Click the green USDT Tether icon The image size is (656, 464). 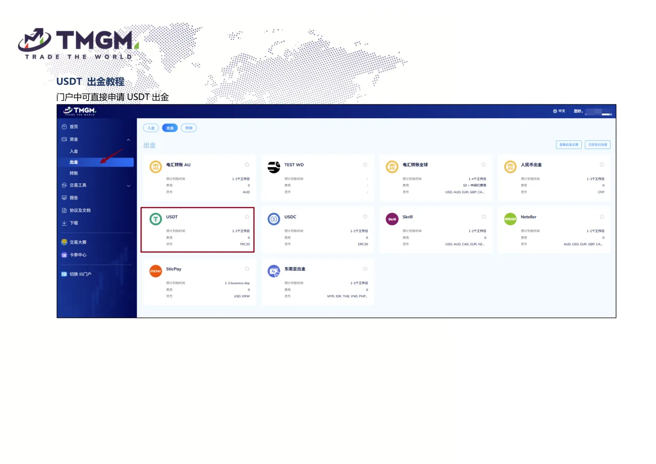coord(156,219)
